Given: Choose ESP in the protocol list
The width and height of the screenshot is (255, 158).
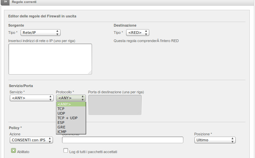Looking at the screenshot, I should pos(71,123).
